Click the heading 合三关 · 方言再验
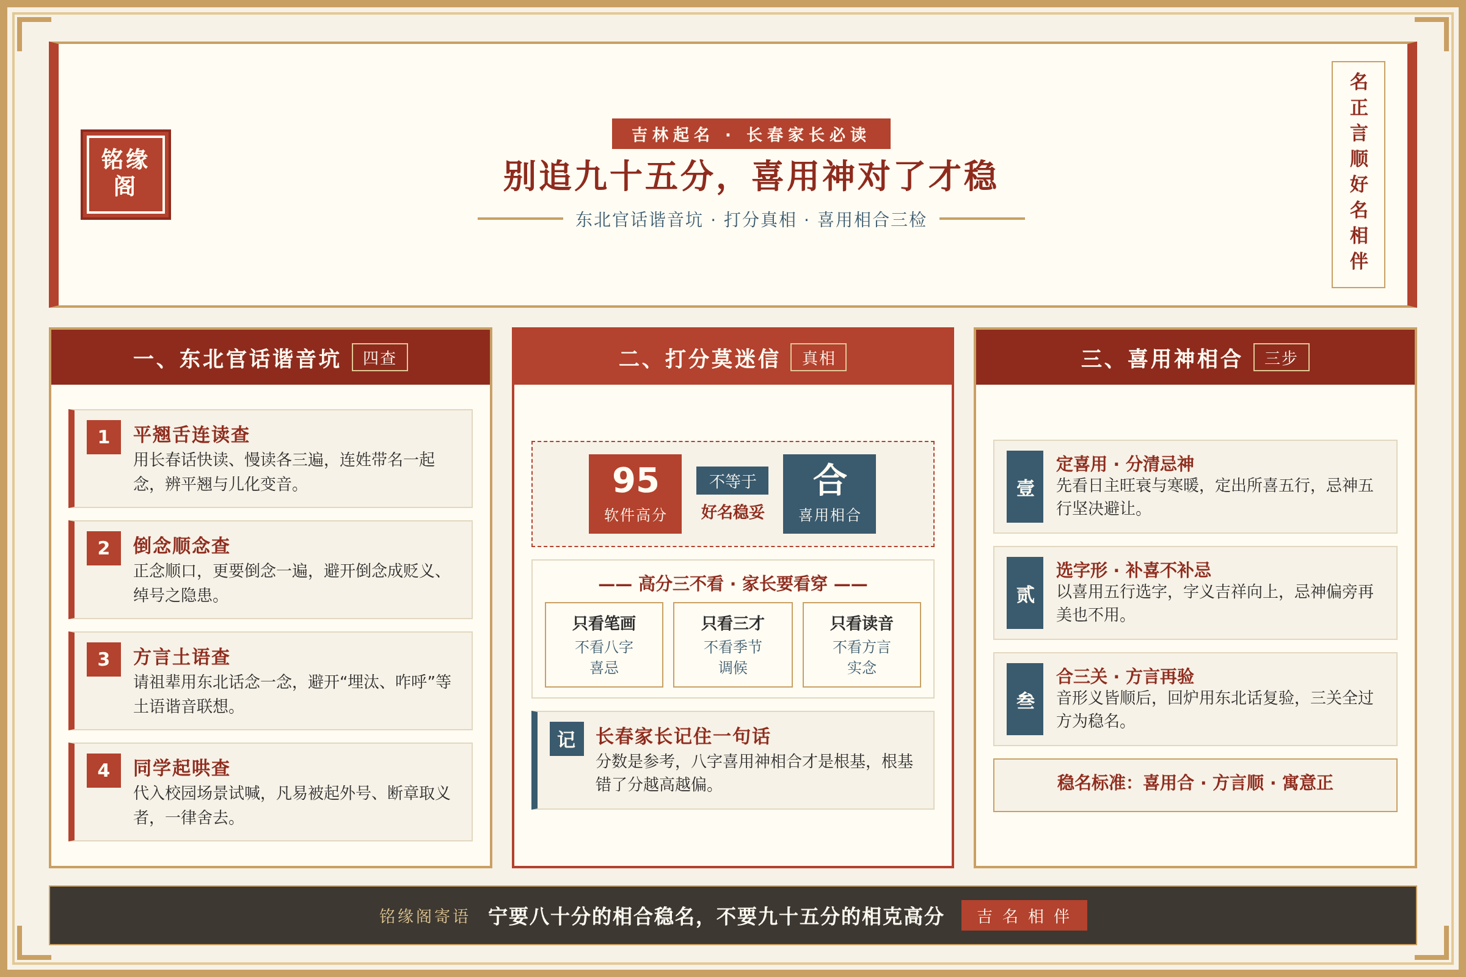The image size is (1466, 977). click(1125, 676)
